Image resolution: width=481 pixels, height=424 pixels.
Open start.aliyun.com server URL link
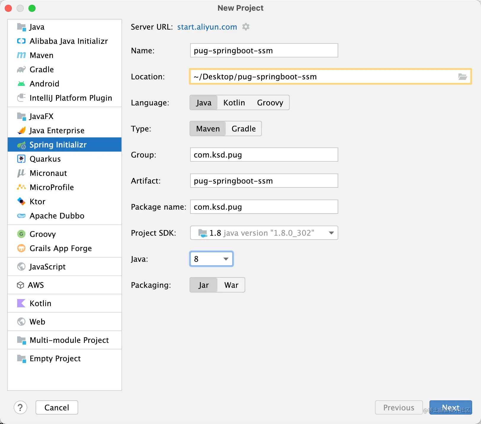click(x=207, y=27)
